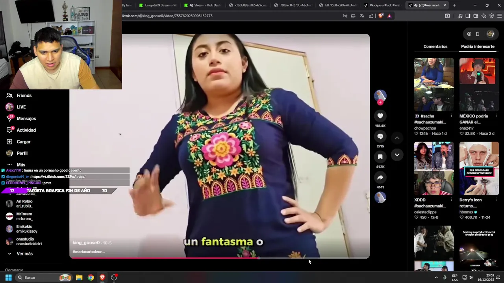Open a new browser tab
This screenshot has width=504, height=283.
tap(454, 5)
